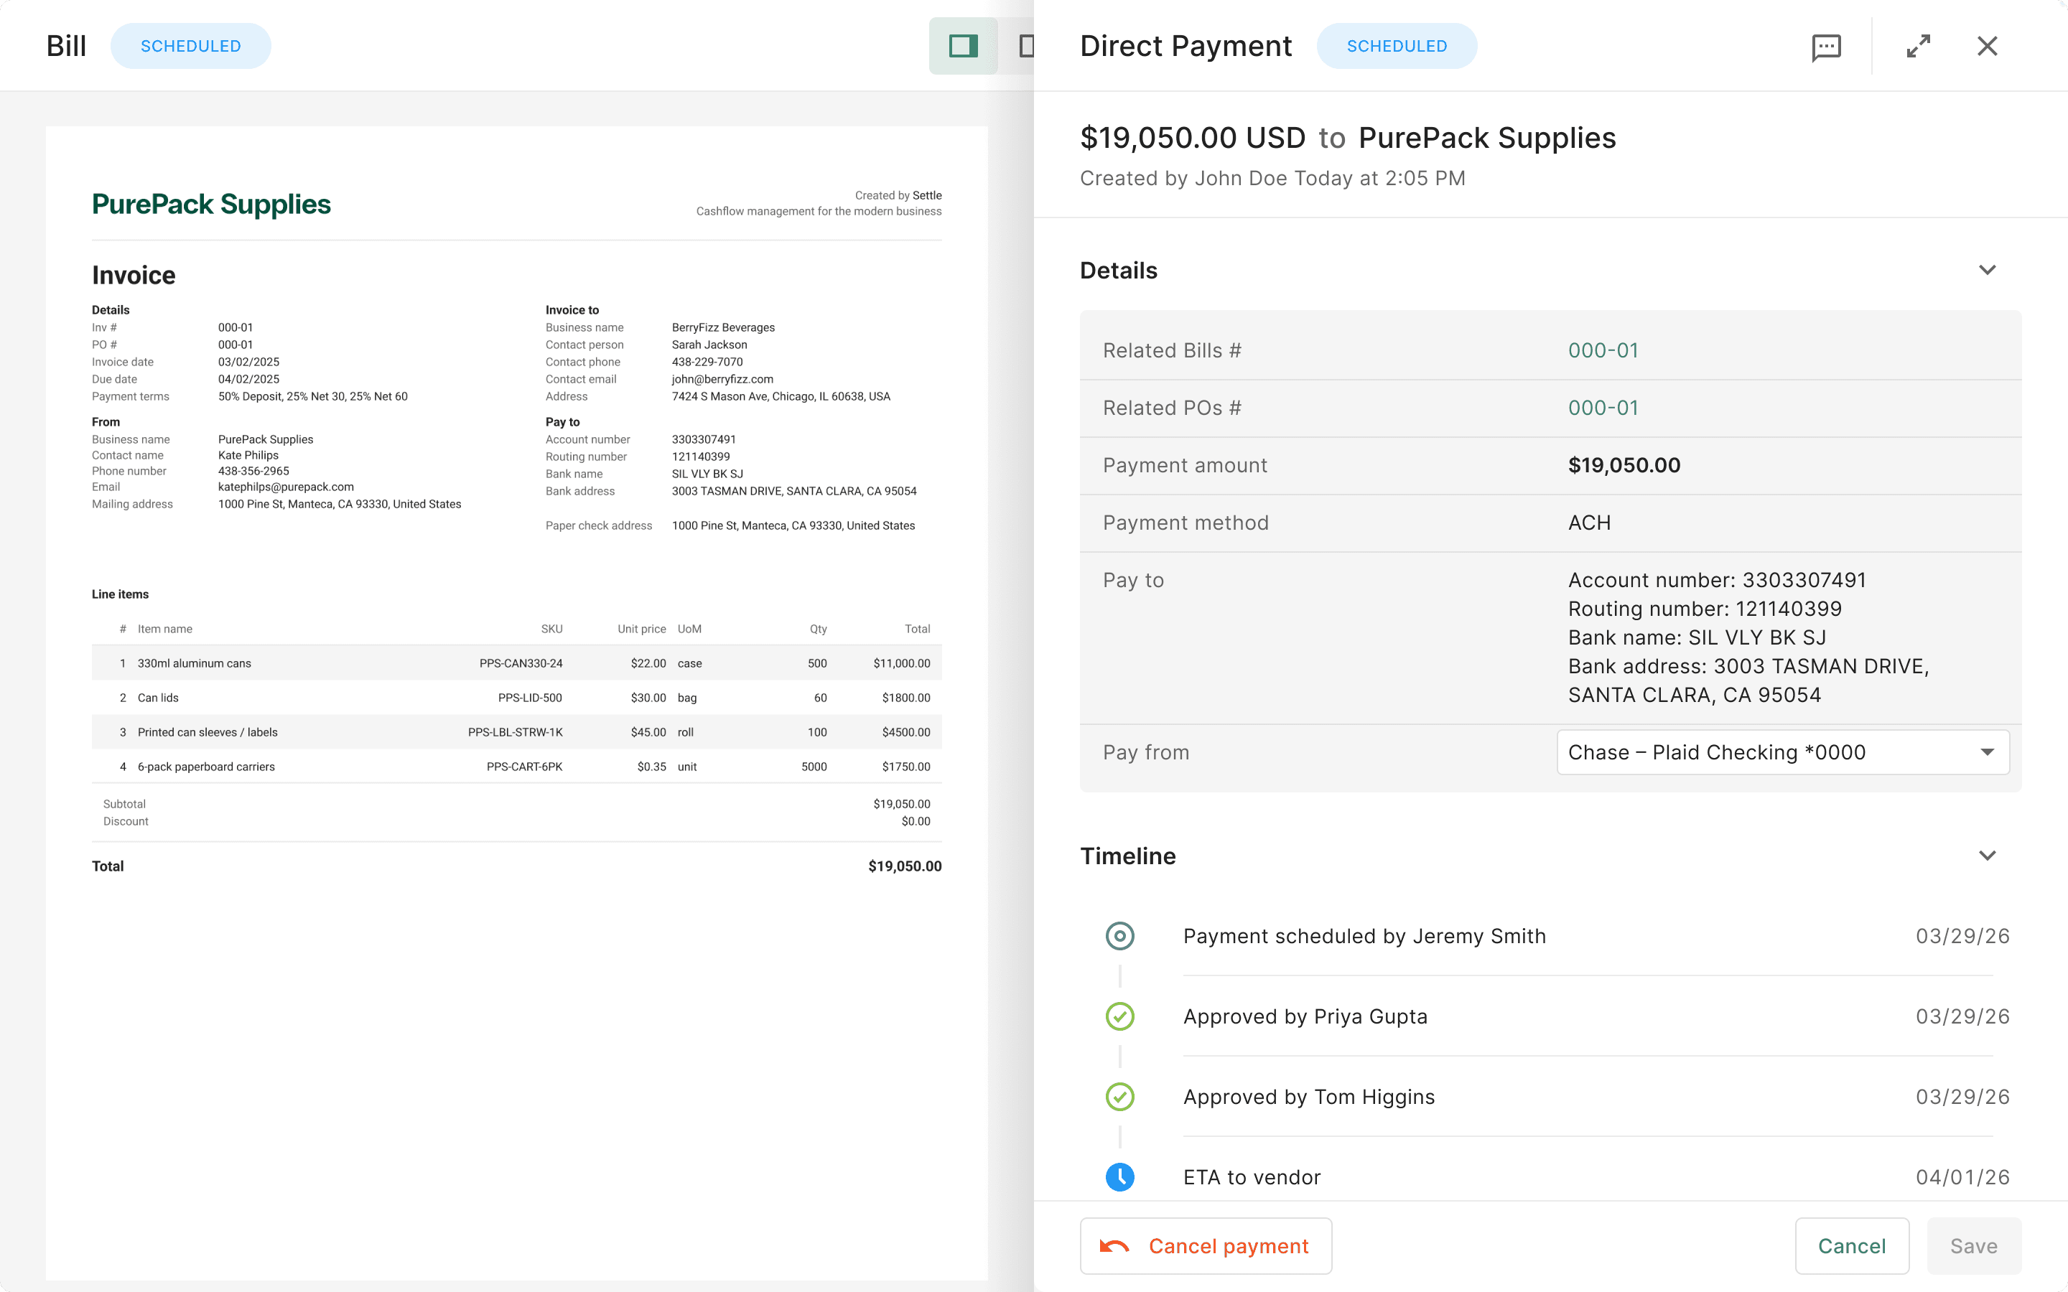
Task: Click the 'Settle' creator name on invoice
Action: pyautogui.click(x=927, y=195)
